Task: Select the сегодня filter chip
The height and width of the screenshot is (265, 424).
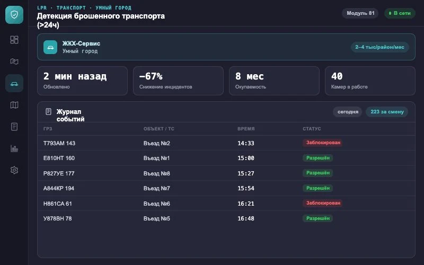Action: 348,112
